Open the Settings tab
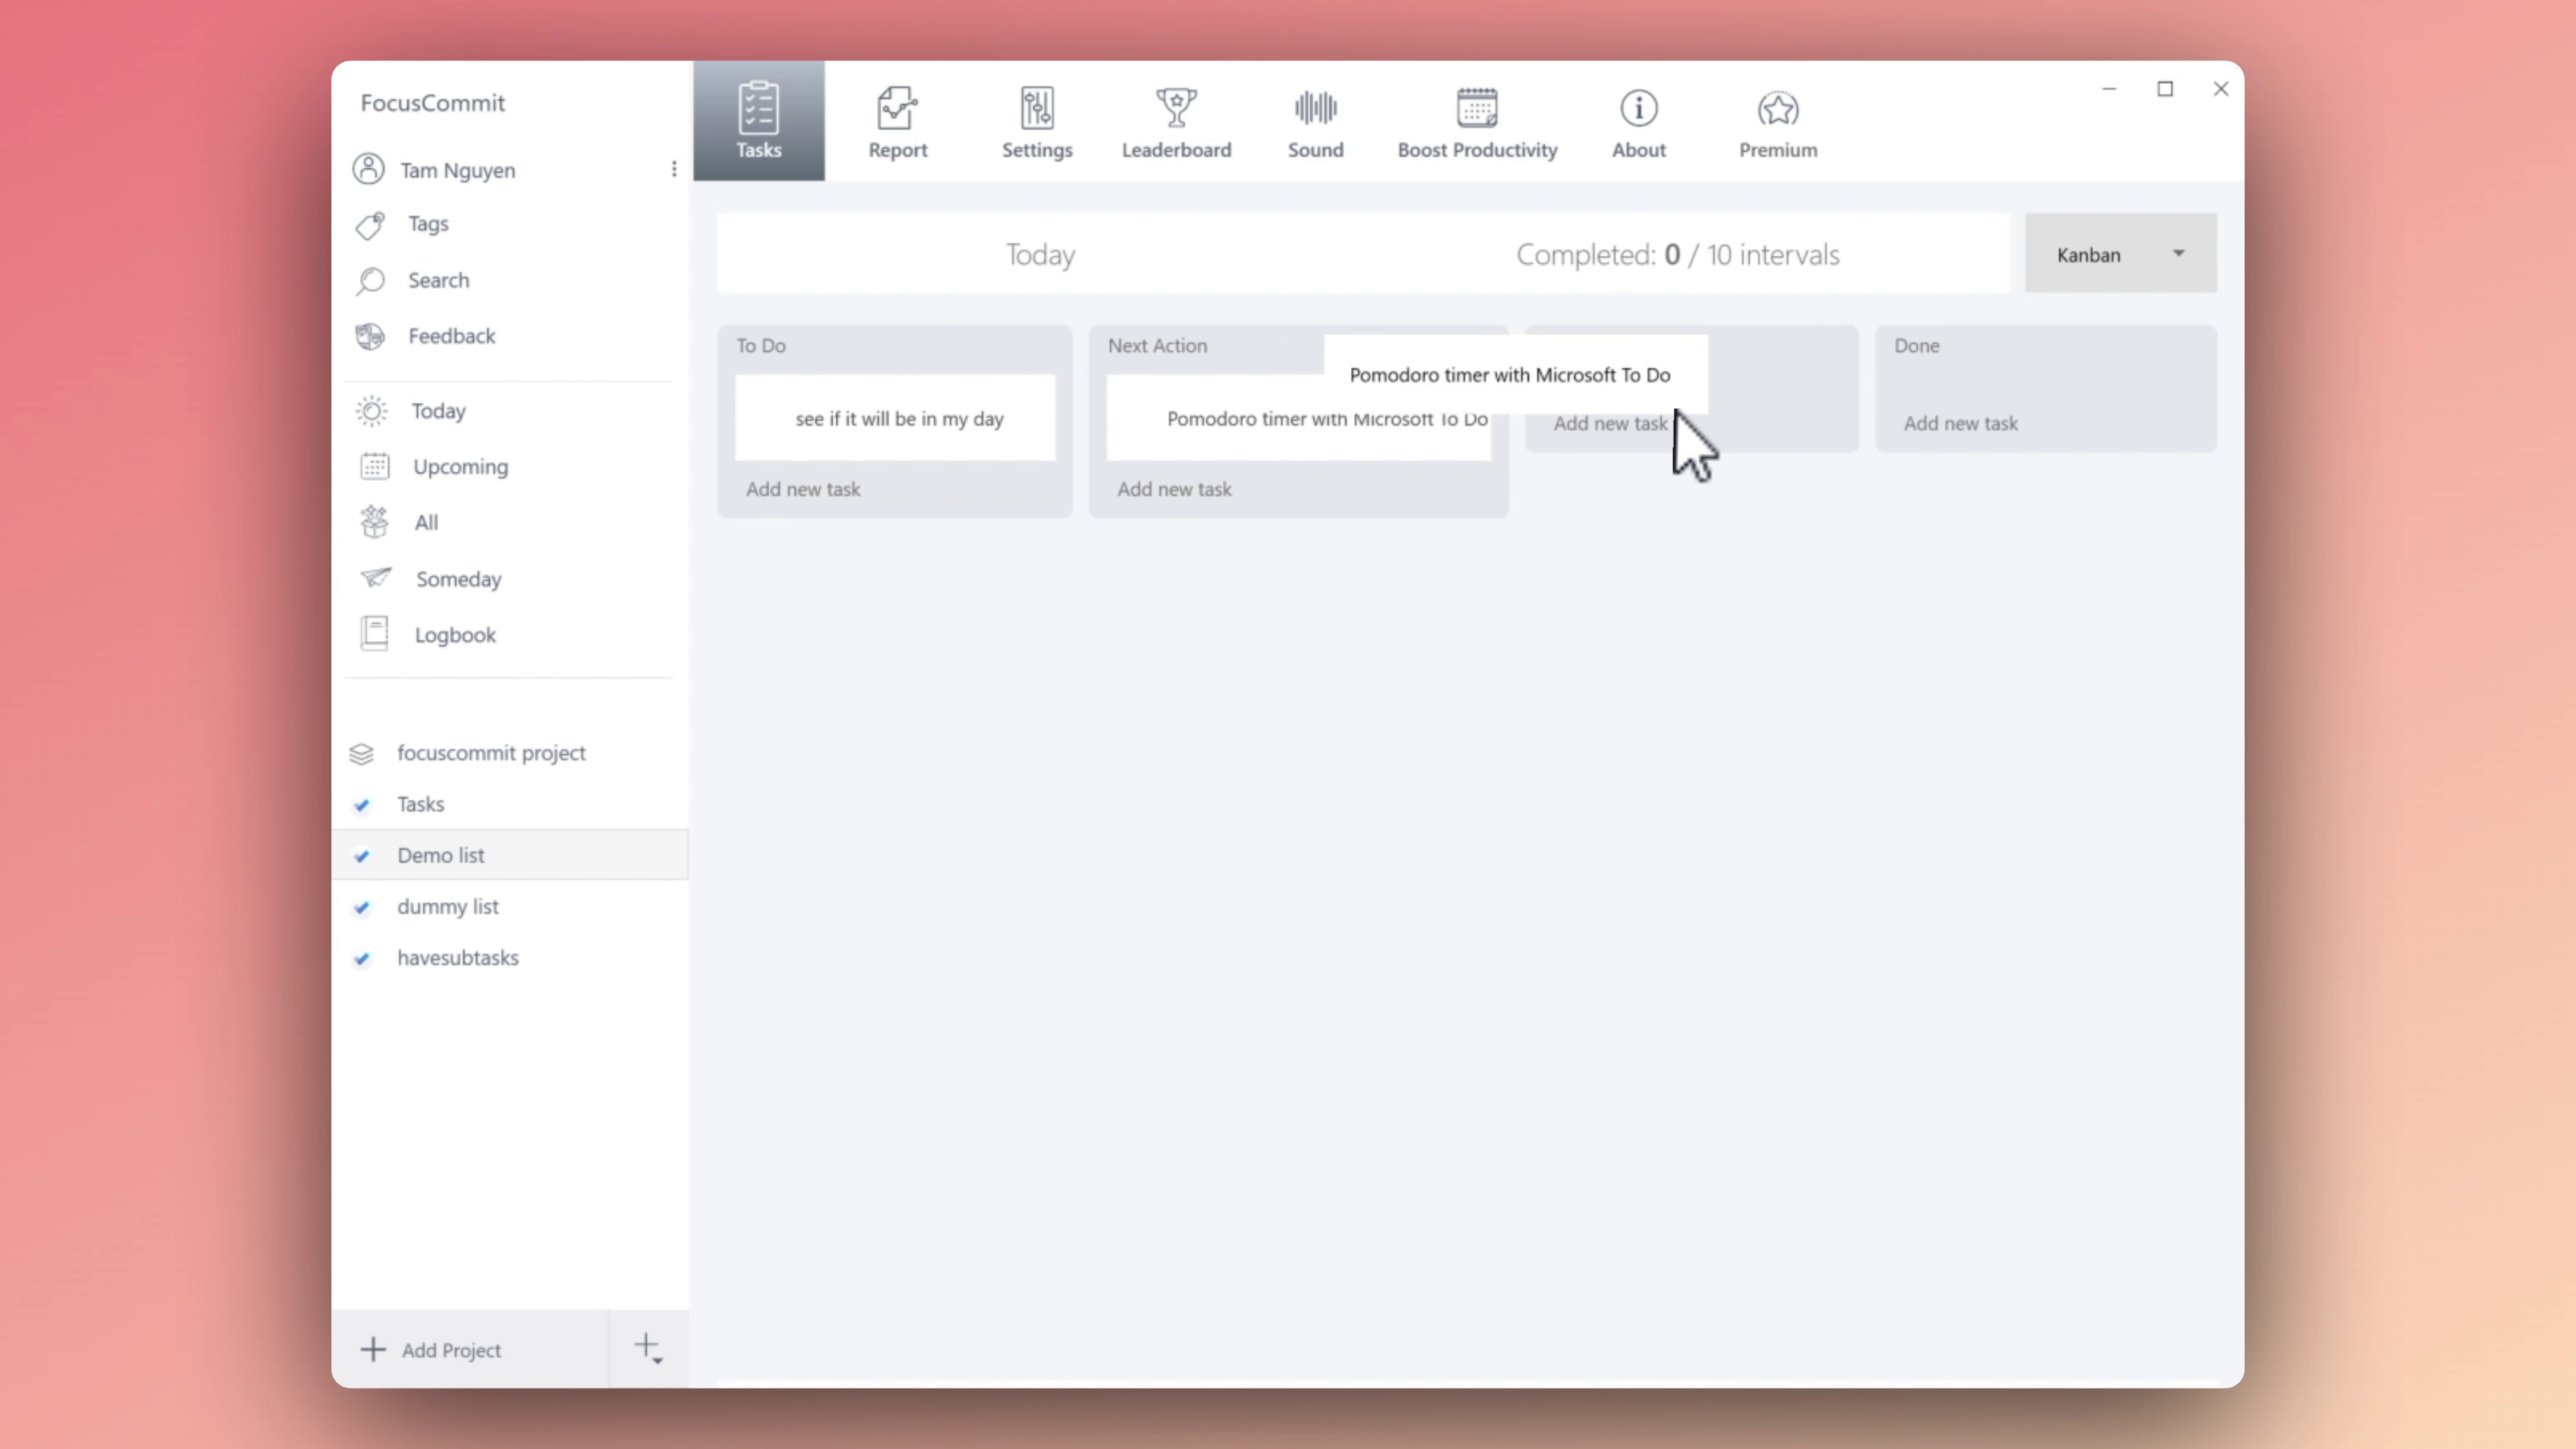The width and height of the screenshot is (2576, 1449). tap(1037, 121)
